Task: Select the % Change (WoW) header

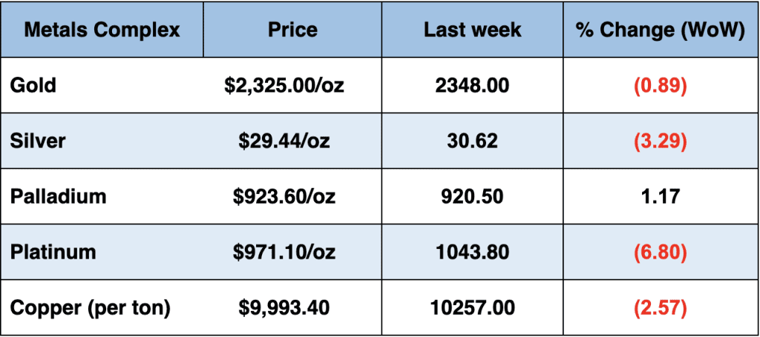Action: (x=660, y=30)
